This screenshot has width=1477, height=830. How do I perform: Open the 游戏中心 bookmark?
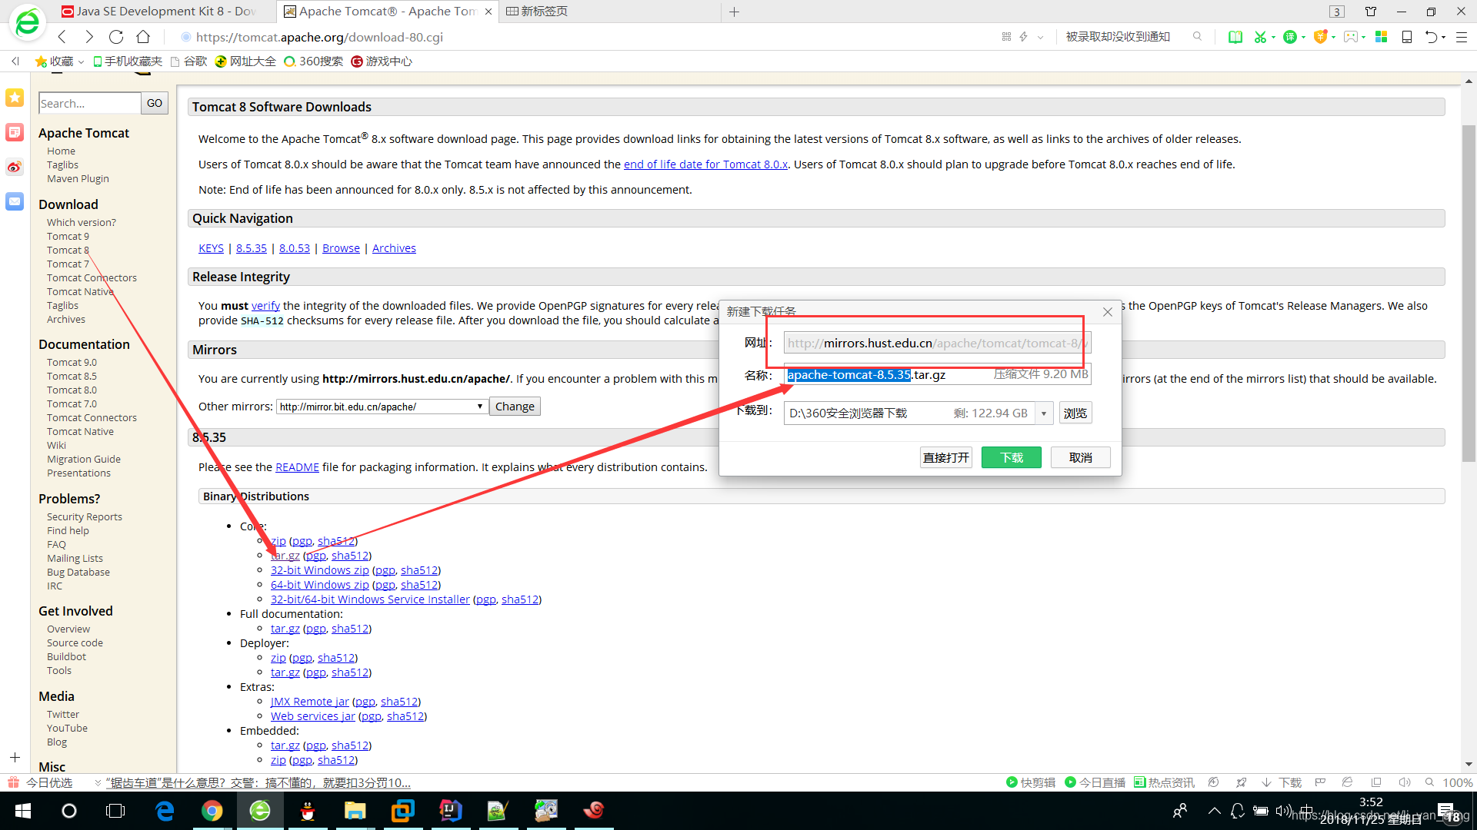point(382,61)
